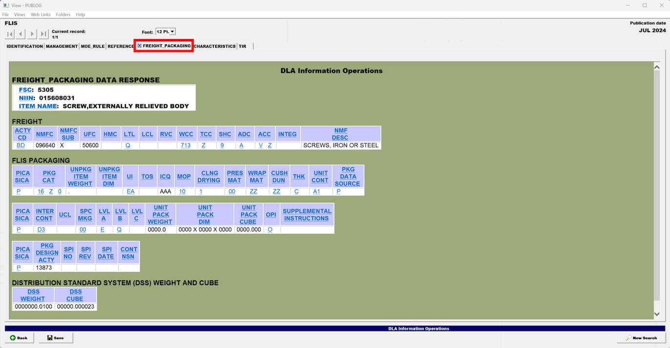This screenshot has width=670, height=348.
Task: Open the Views menu
Action: click(20, 15)
